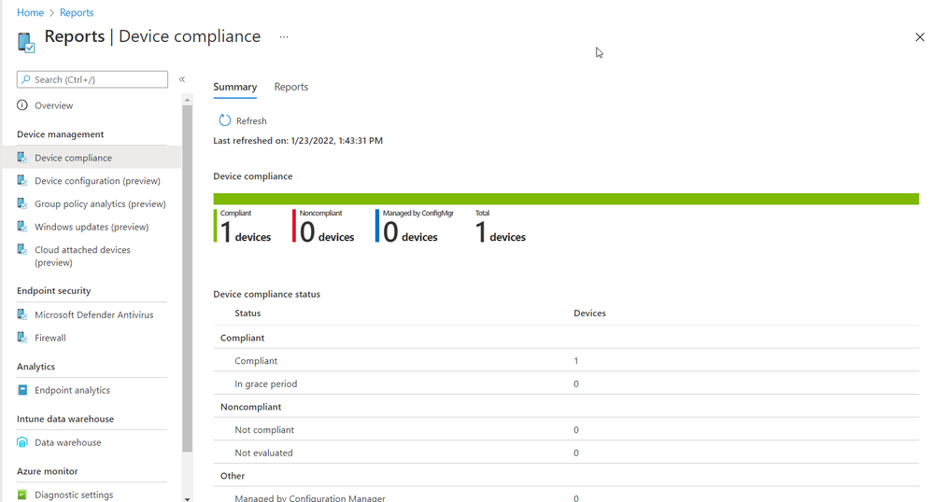This screenshot has height=502, width=933.
Task: Switch to the Reports tab
Action: click(290, 87)
